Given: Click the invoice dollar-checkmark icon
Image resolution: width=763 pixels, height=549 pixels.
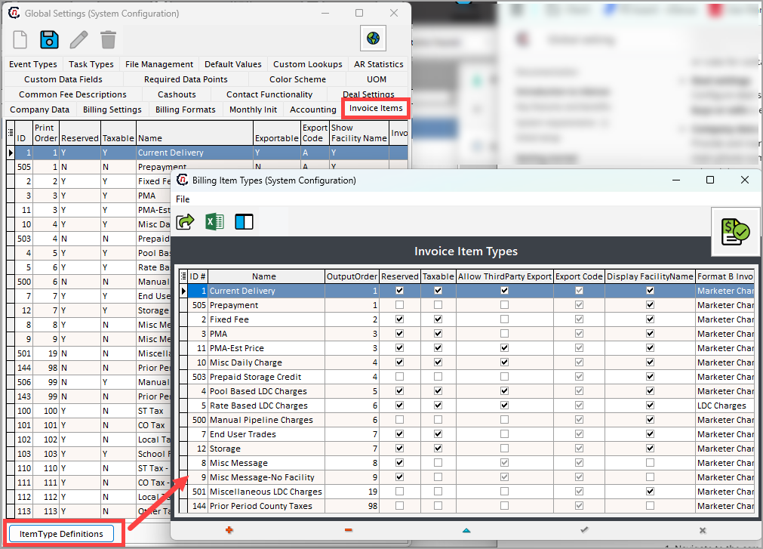Looking at the screenshot, I should pyautogui.click(x=735, y=232).
